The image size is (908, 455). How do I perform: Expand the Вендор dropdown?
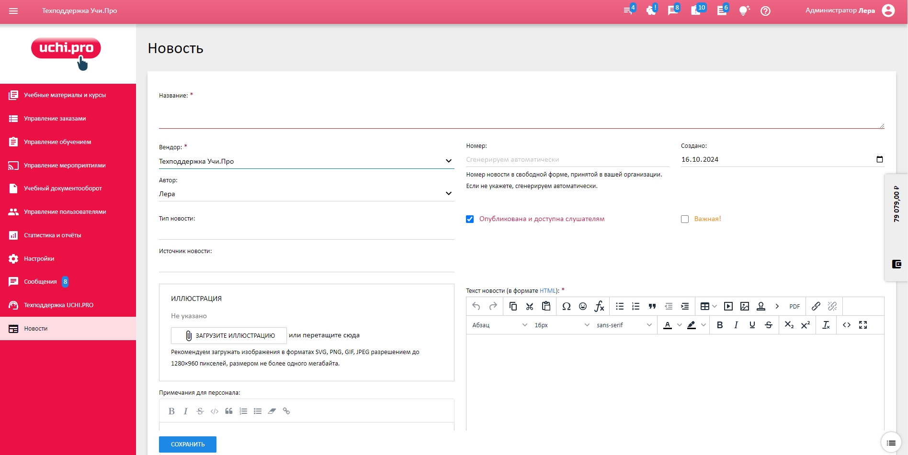[x=306, y=161]
